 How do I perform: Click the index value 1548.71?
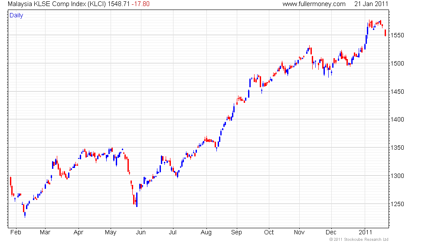point(118,4)
